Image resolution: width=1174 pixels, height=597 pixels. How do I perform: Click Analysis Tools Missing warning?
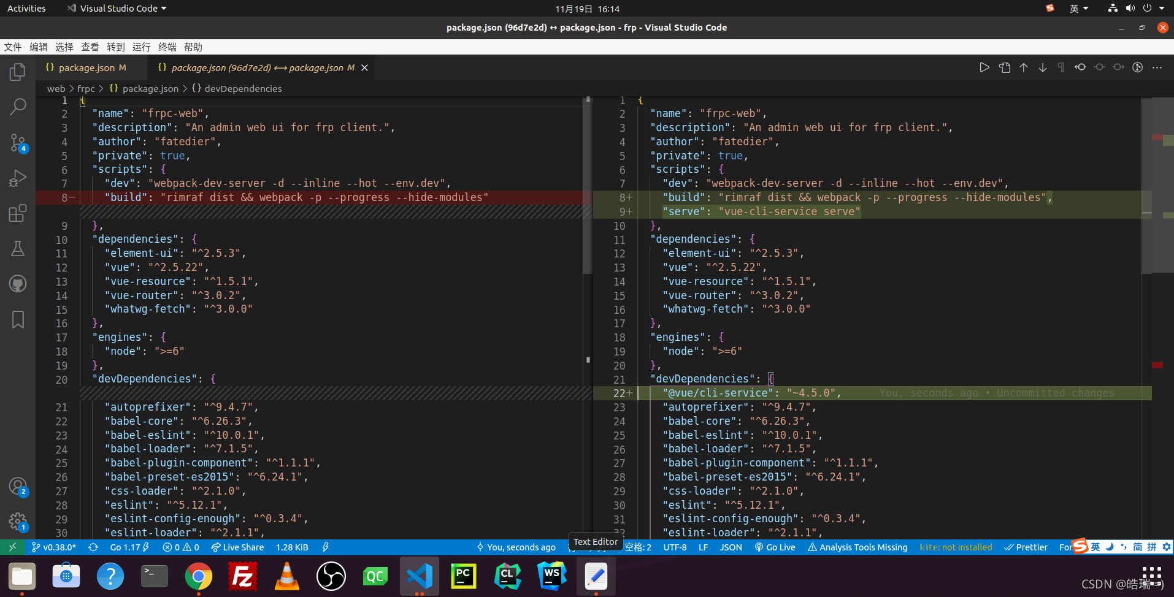coord(857,547)
